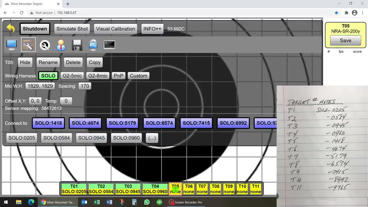The width and height of the screenshot is (368, 207).
Task: Switch to target tab T10
Action: tap(242, 189)
